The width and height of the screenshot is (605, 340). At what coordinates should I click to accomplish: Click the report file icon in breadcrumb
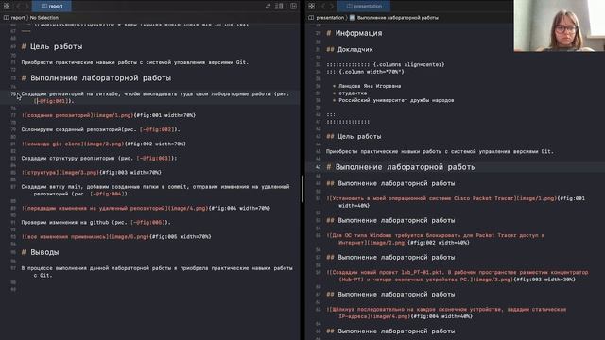[7, 17]
